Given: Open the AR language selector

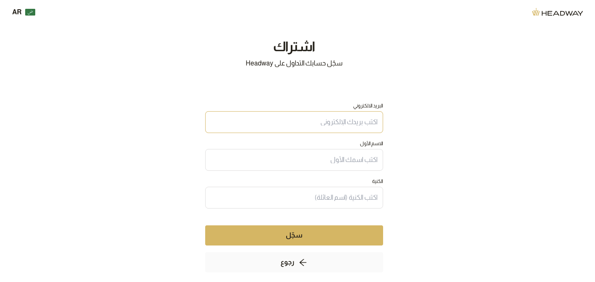Looking at the screenshot, I should 17,12.
